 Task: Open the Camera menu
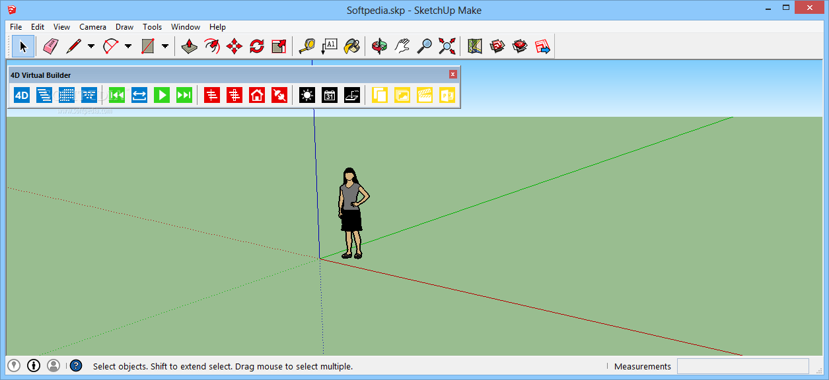[93, 27]
